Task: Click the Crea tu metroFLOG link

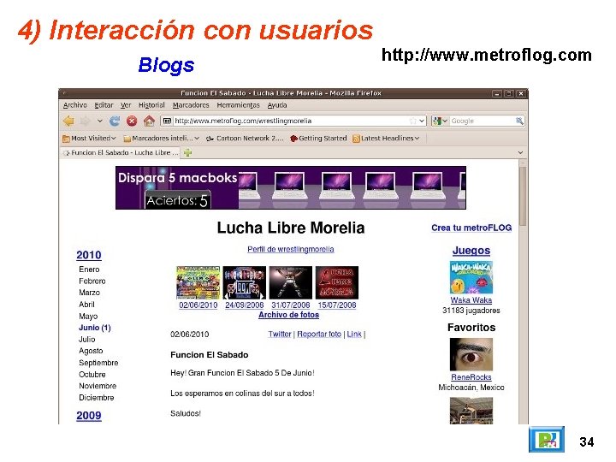Action: coord(471,228)
